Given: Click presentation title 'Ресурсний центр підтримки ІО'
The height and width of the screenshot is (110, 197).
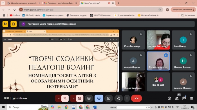Looking at the screenshot, I should [52, 24].
